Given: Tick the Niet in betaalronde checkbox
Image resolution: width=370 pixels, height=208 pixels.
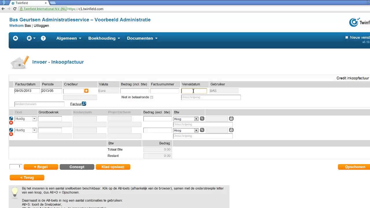Looking at the screenshot, I should tap(151, 97).
